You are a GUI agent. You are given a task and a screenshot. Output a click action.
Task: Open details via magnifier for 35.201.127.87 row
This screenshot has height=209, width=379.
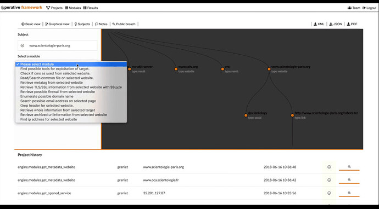click(x=349, y=193)
